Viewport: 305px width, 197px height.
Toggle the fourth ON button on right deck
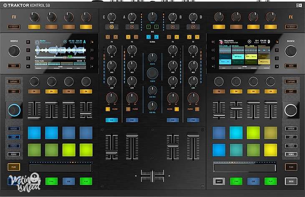pos(270,91)
